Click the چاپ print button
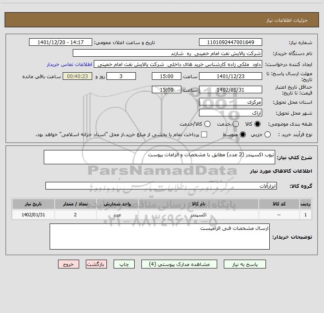The image size is (324, 313). pos(124,264)
